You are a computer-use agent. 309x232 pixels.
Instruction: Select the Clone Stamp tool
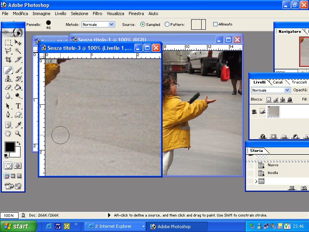(x=8, y=79)
